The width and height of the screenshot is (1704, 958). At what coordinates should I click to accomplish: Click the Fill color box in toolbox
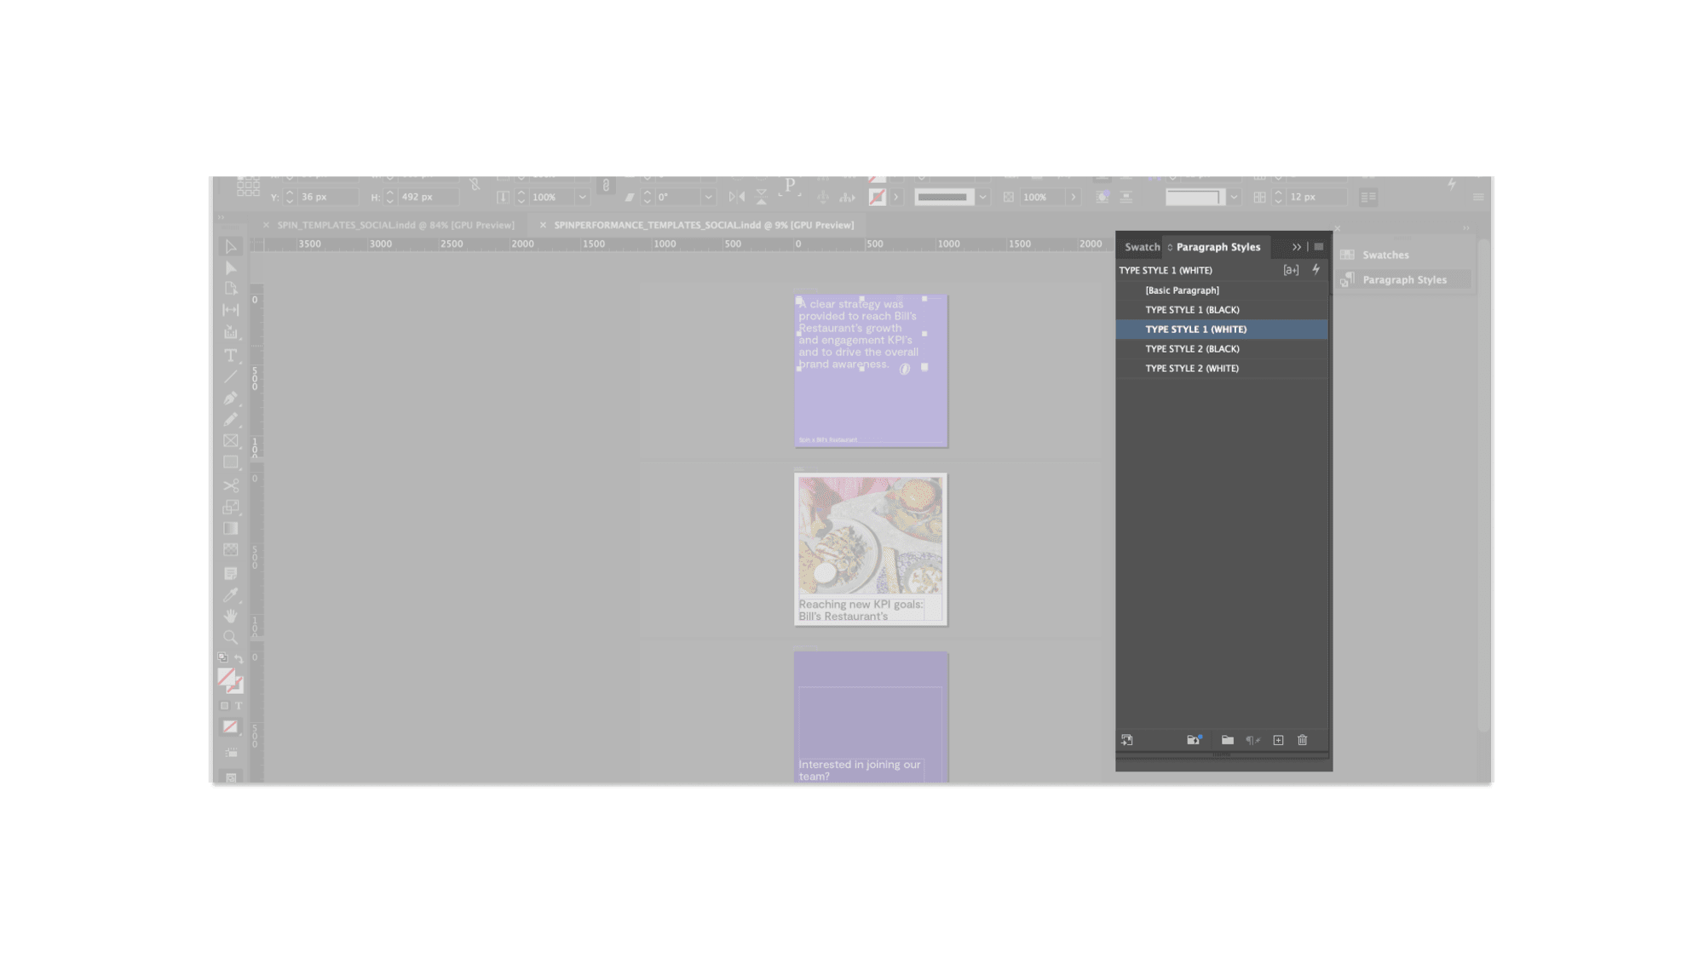pos(227,678)
